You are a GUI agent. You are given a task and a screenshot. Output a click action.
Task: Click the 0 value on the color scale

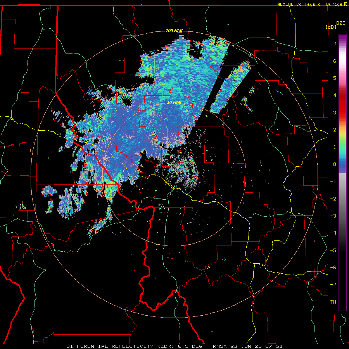click(x=335, y=164)
